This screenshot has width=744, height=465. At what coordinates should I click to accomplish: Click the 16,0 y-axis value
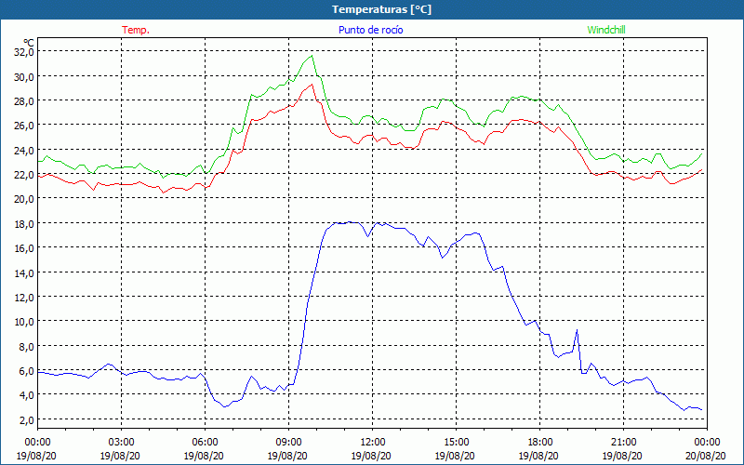tap(24, 248)
